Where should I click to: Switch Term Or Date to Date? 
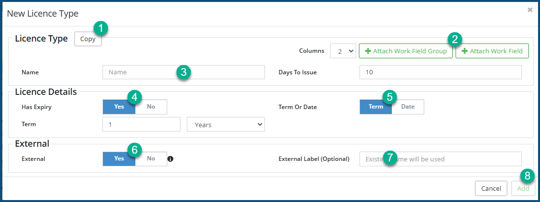point(408,107)
